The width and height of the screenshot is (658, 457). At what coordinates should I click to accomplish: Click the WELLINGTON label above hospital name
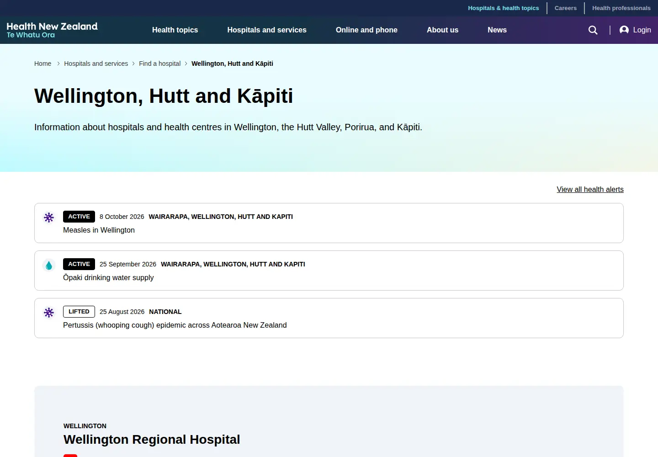(85, 426)
